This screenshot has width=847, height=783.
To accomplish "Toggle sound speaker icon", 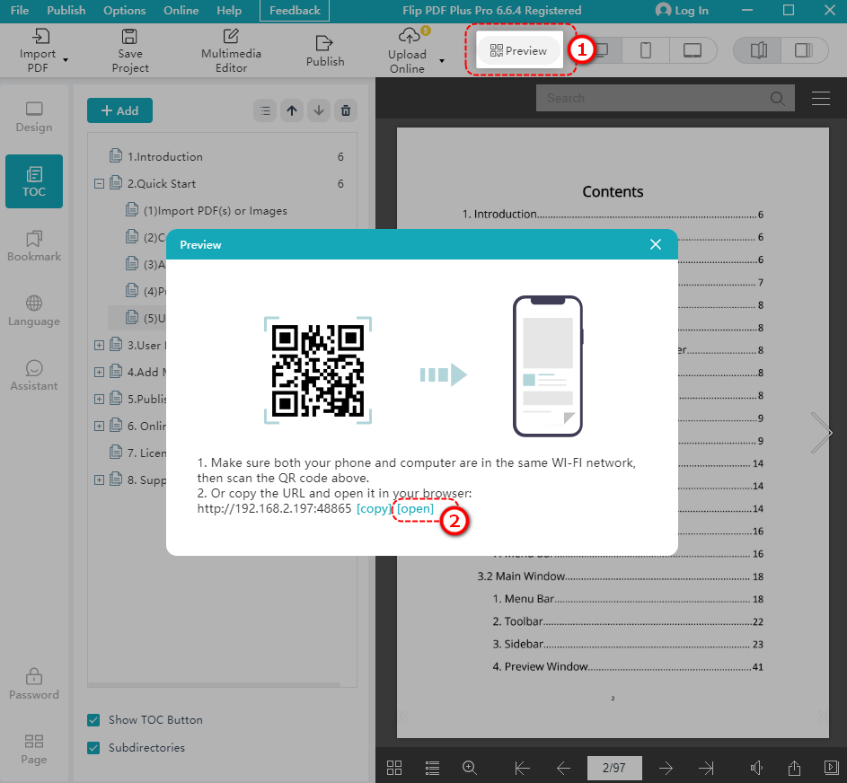I will pos(757,768).
